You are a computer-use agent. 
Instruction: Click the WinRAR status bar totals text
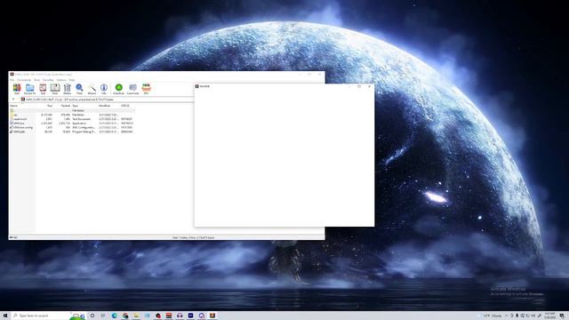(193, 237)
